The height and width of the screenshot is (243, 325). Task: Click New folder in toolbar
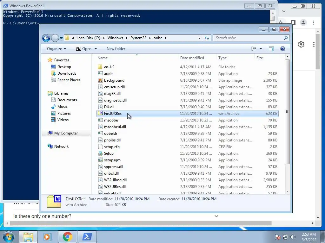(x=116, y=49)
